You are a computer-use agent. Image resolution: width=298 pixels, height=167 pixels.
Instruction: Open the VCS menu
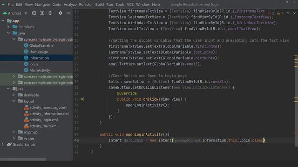pos(130,4)
